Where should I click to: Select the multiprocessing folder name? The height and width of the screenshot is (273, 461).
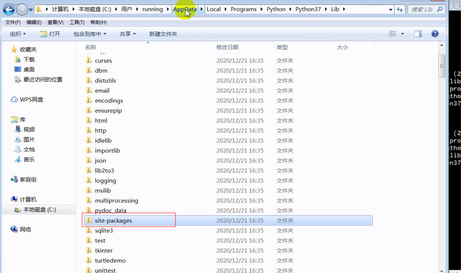(x=117, y=201)
